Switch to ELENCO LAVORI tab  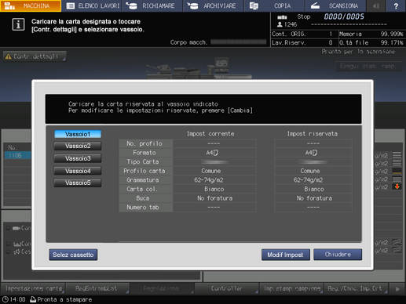click(92, 5)
